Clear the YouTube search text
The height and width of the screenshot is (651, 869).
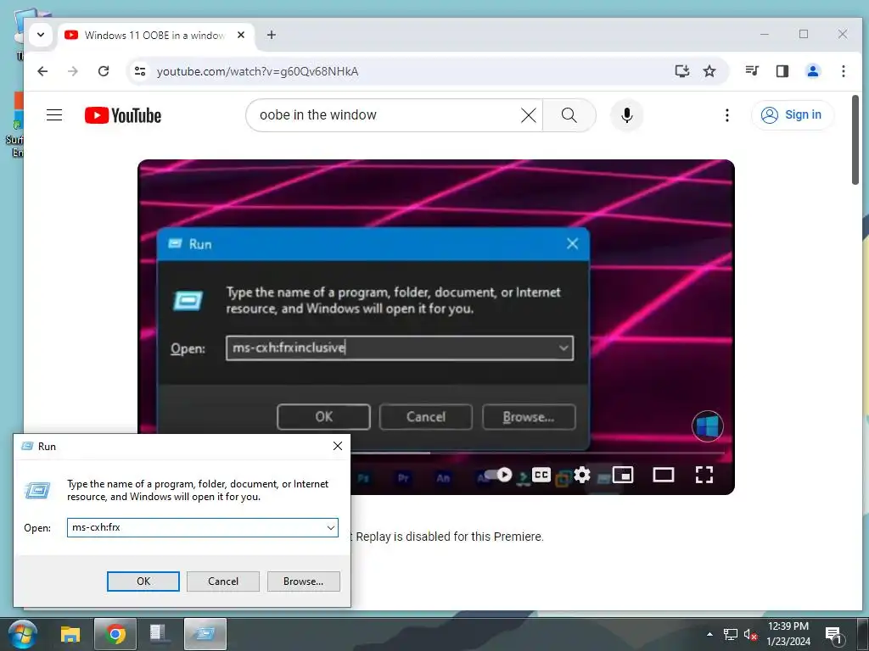529,115
